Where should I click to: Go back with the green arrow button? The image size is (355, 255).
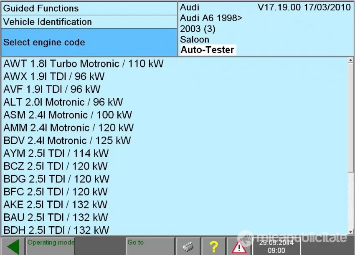(x=13, y=246)
